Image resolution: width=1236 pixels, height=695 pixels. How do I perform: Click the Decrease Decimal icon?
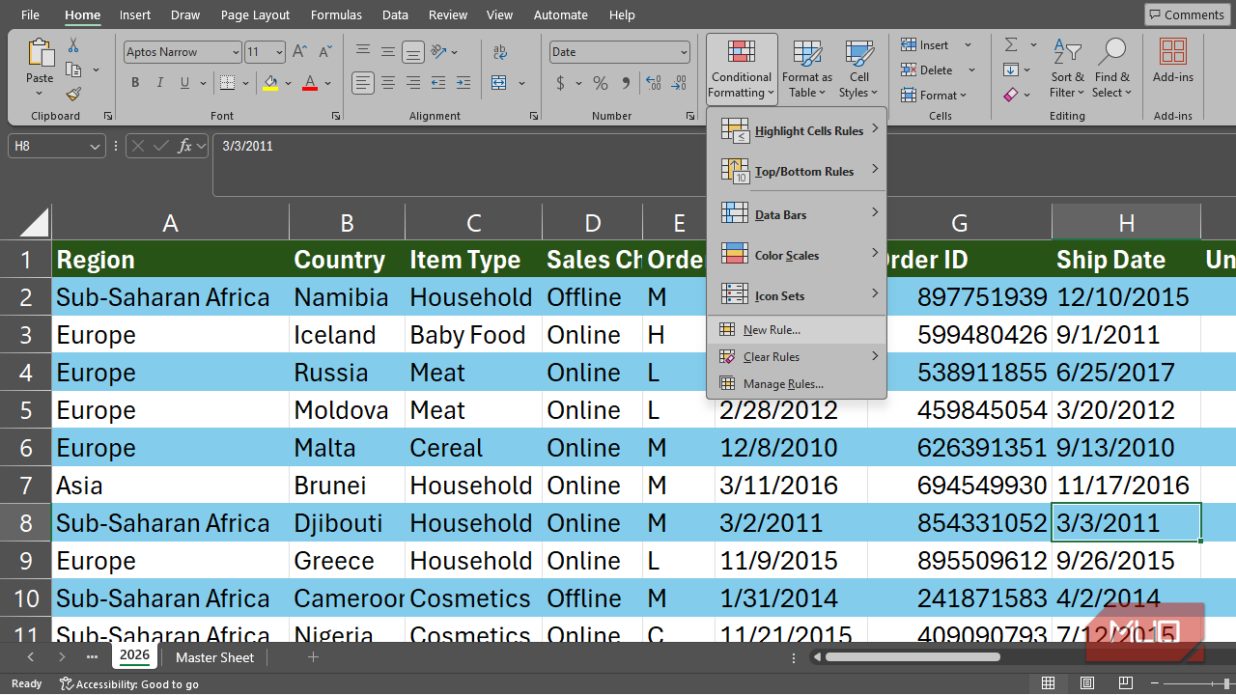pyautogui.click(x=678, y=83)
